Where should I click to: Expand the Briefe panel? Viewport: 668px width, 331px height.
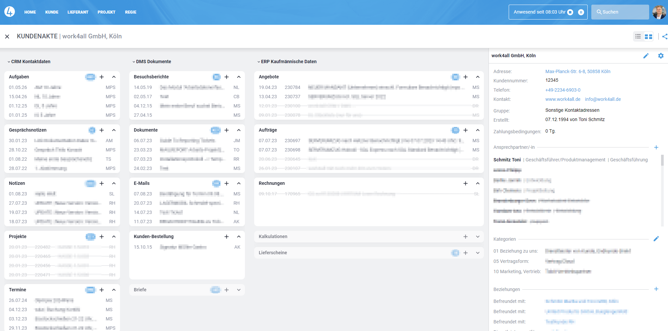coord(239,290)
